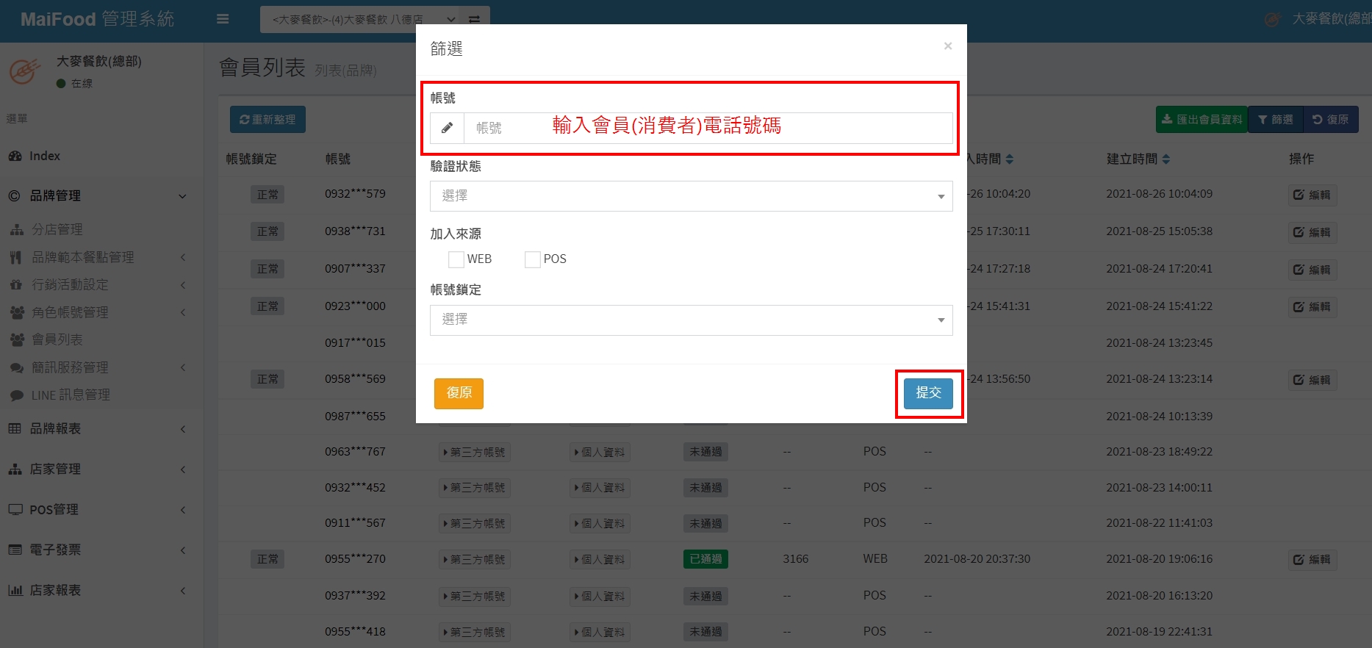Check the WEB source checkbox

tap(456, 259)
